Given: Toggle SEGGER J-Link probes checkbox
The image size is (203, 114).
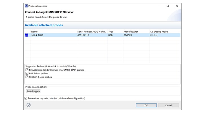Looking at the screenshot, I should click(x=27, y=77).
